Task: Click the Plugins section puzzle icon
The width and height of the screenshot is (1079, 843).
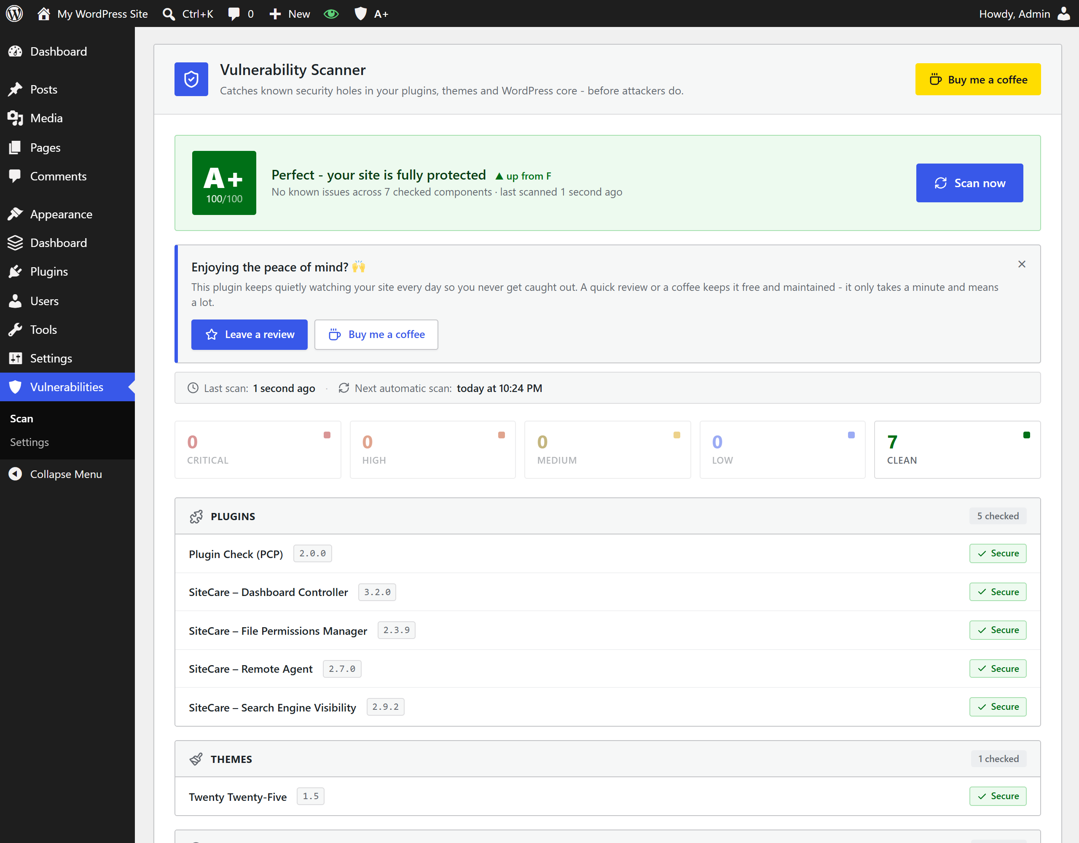Action: click(x=196, y=516)
